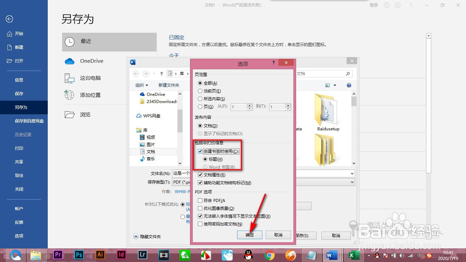Select the 所选内容(S) radio option
The width and height of the screenshot is (466, 262).
[x=200, y=99]
